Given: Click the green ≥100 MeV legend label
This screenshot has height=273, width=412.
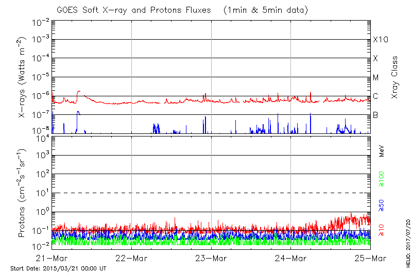Looking at the screenshot, I should point(382,179).
